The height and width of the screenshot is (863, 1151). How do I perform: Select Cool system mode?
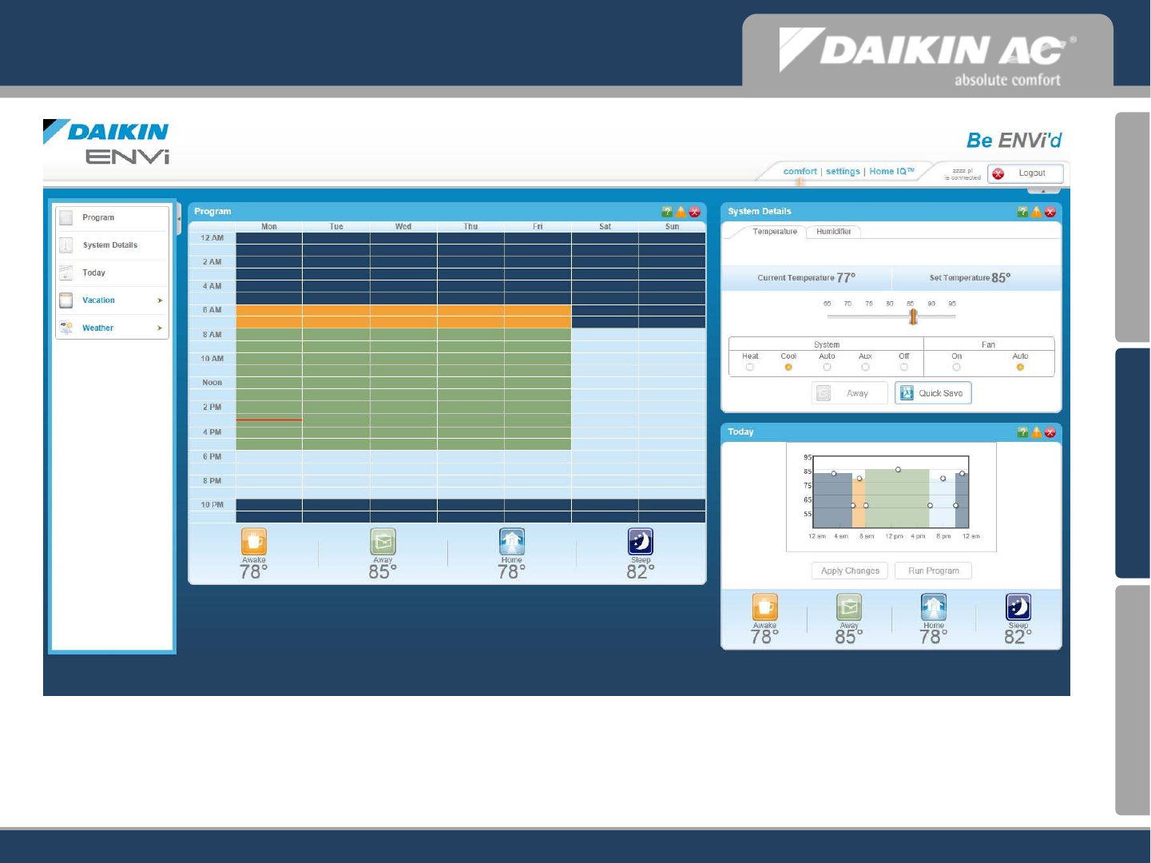tap(788, 368)
